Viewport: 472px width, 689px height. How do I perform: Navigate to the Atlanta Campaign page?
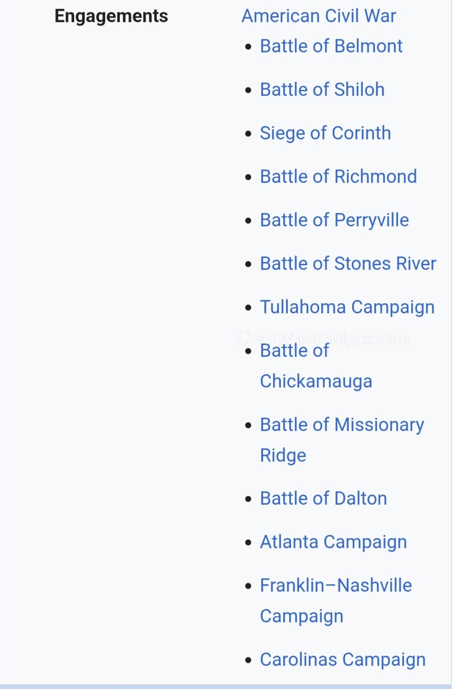click(333, 542)
